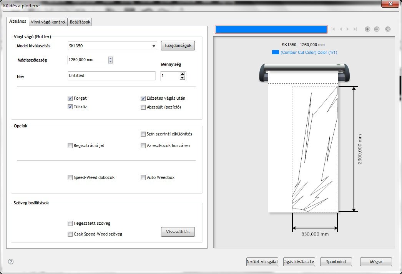Viewport: 402px width, 274px height.
Task: Fit preview to window with pan icon
Action: coord(388,29)
